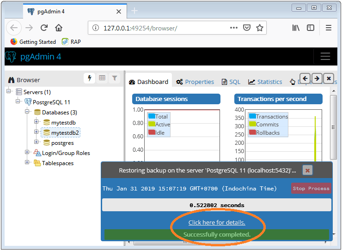Click the Active legend green swatch
The image size is (342, 250).
point(152,124)
